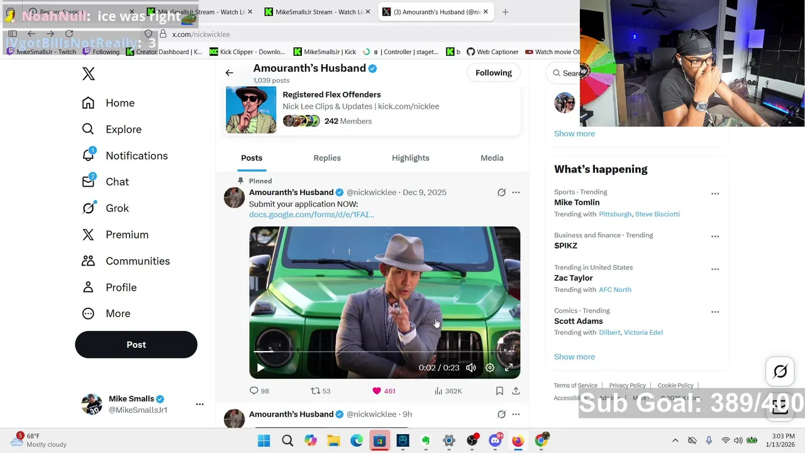This screenshot has width=805, height=453.
Task: Open the @nickwicklee handle on the pinned post
Action: click(x=372, y=193)
